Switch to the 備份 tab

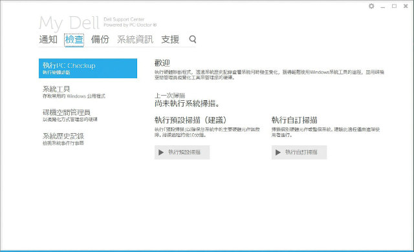(100, 39)
